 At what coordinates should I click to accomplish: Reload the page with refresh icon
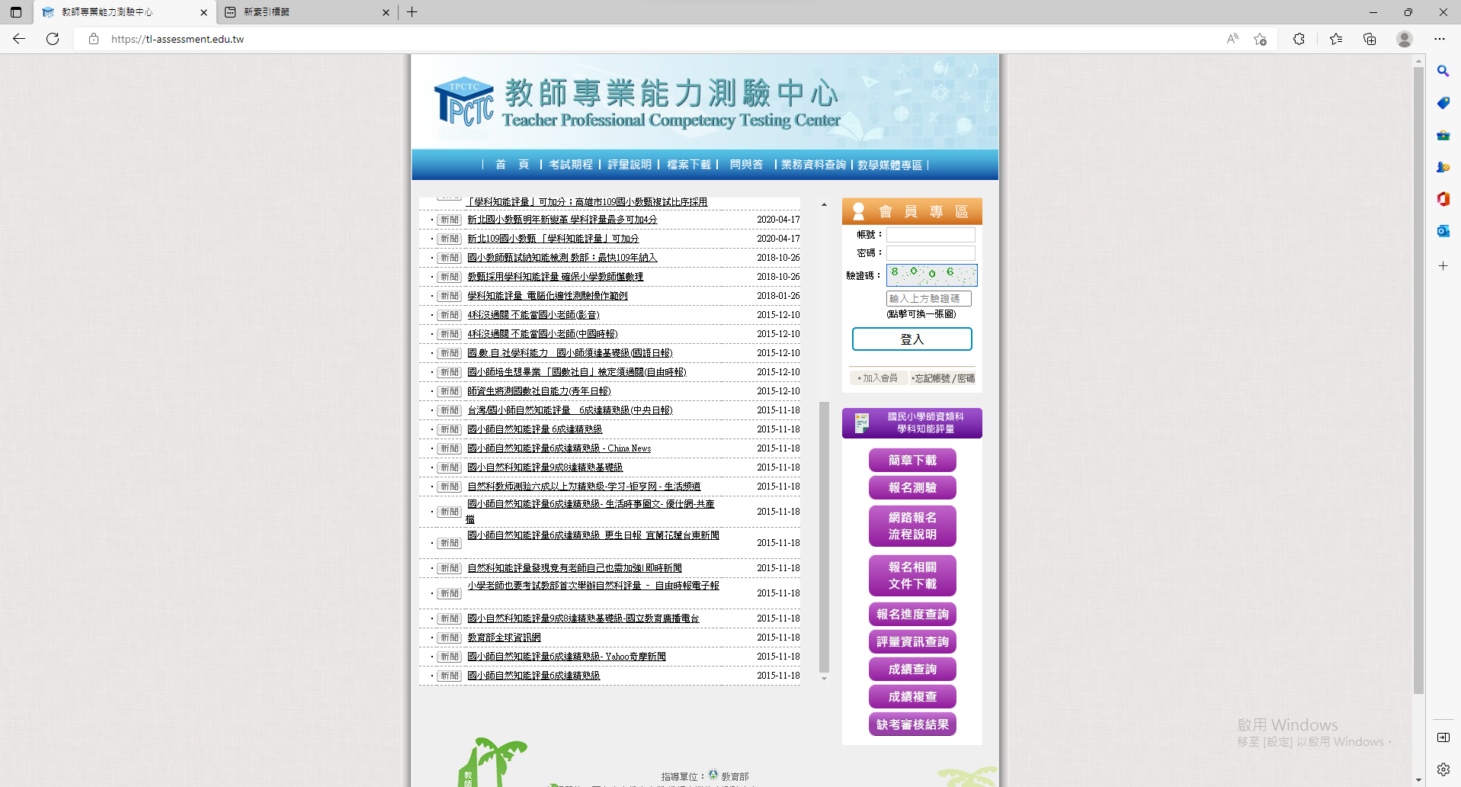pyautogui.click(x=53, y=39)
